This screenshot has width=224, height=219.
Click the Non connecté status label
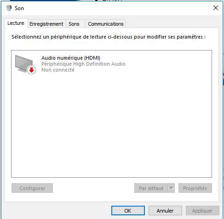(58, 70)
